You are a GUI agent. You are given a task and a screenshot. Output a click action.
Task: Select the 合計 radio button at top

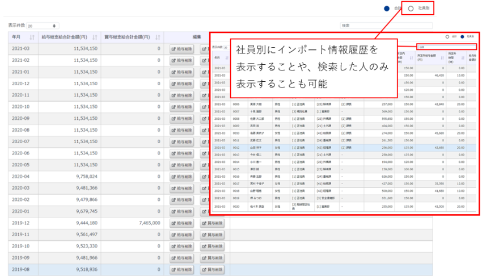pyautogui.click(x=387, y=9)
